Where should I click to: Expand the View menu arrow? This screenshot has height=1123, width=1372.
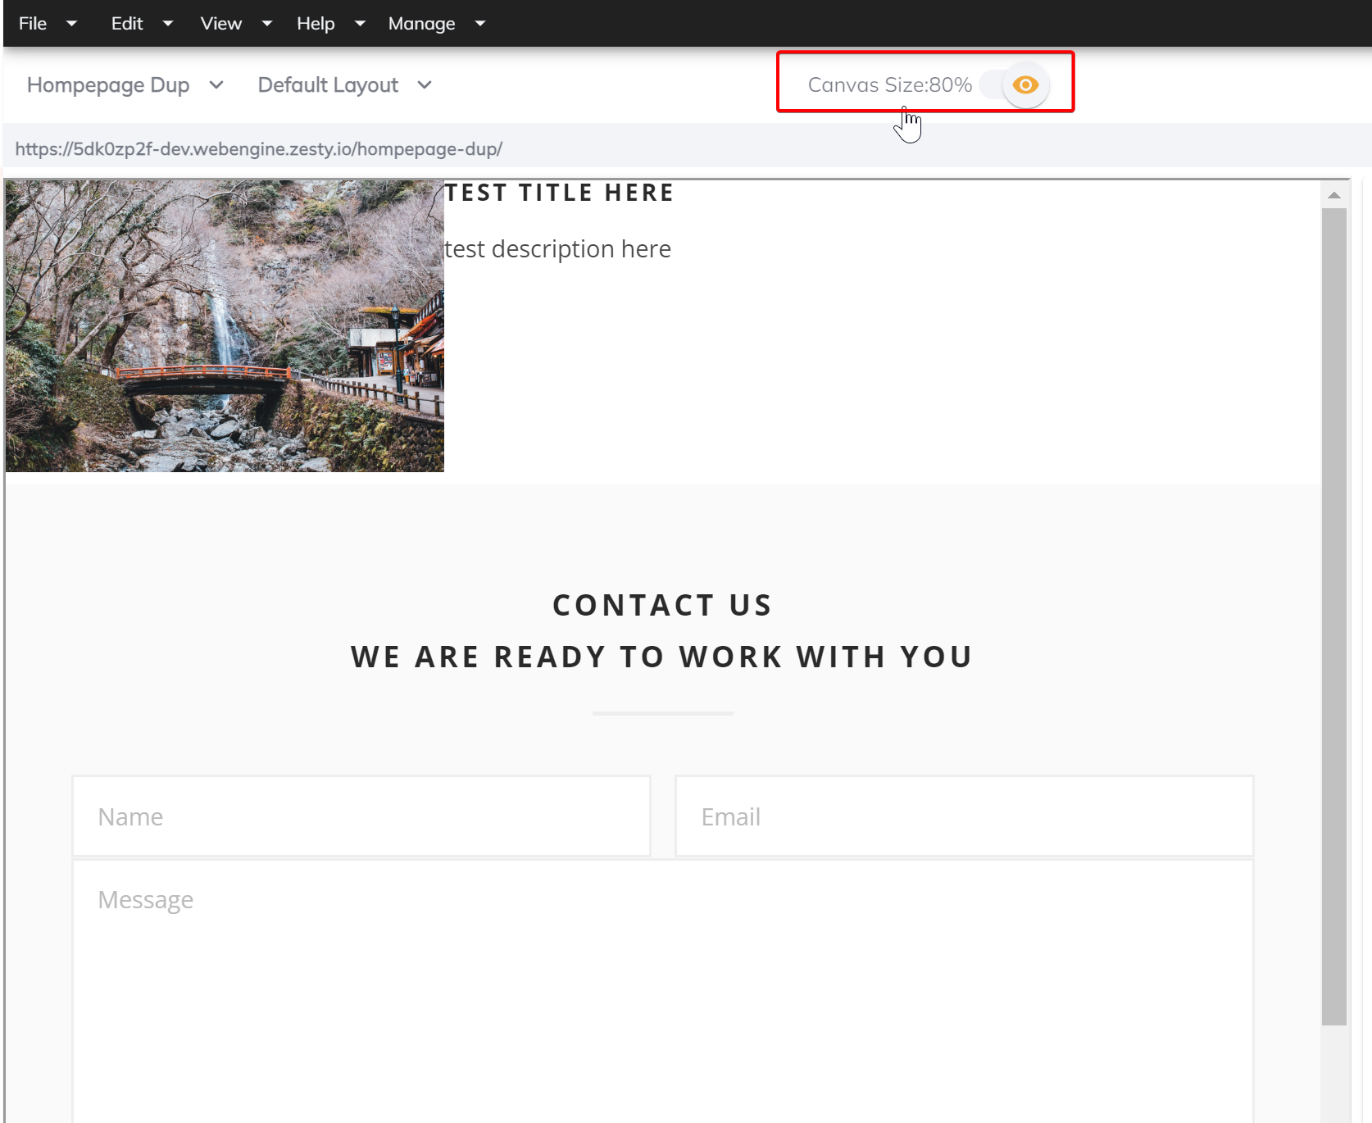click(x=267, y=24)
